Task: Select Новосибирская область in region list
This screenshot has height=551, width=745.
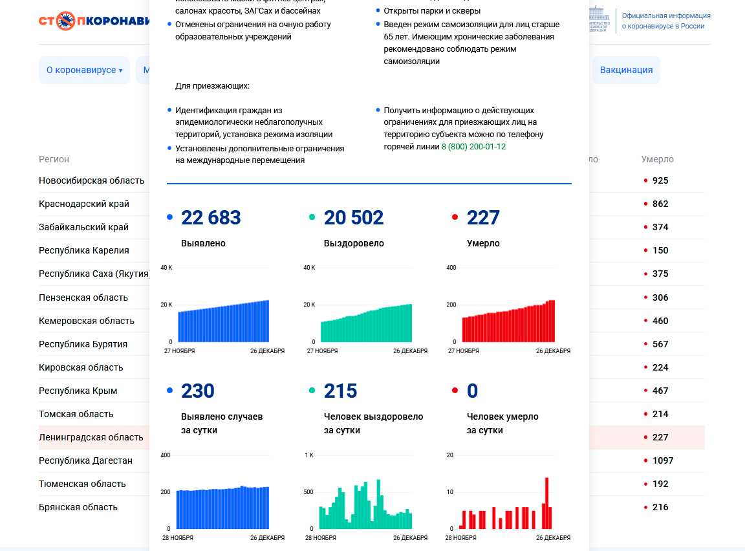Action: 91,180
